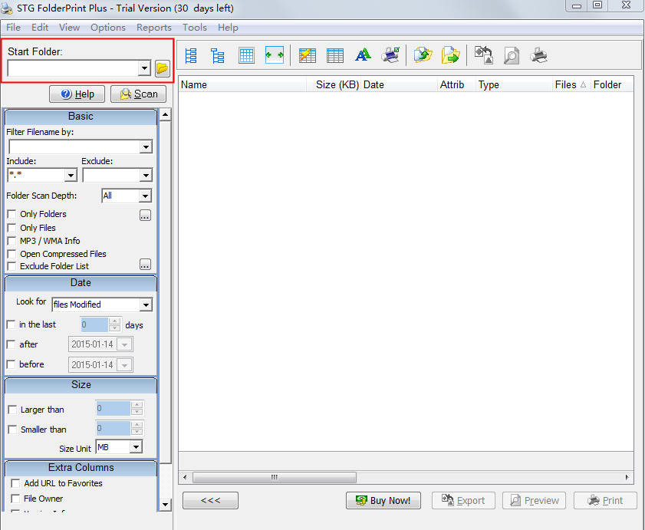Check the Add URL to Favorites checkbox
Viewport: 645px width, 530px height.
point(15,483)
